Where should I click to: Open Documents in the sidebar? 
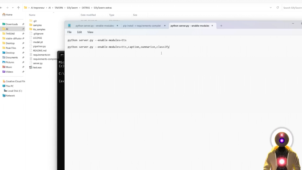coord(10,58)
